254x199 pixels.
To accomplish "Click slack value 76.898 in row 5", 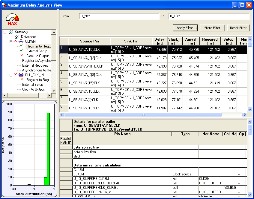I will [x=177, y=83].
